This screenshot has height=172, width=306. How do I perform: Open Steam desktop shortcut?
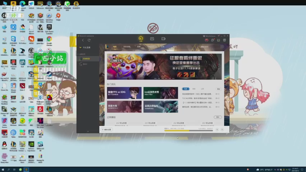click(x=49, y=75)
